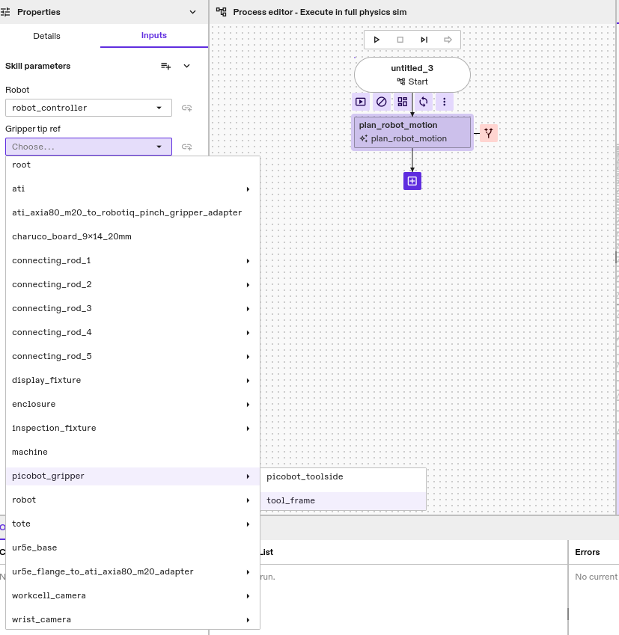Click the purple add node plus button
Screen dimensions: 619x635
pos(412,181)
